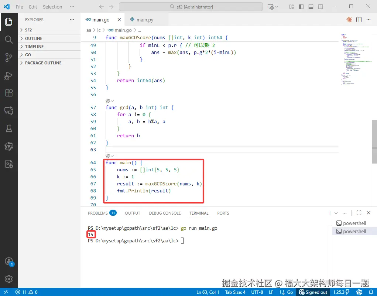Open the File menu

[20, 7]
